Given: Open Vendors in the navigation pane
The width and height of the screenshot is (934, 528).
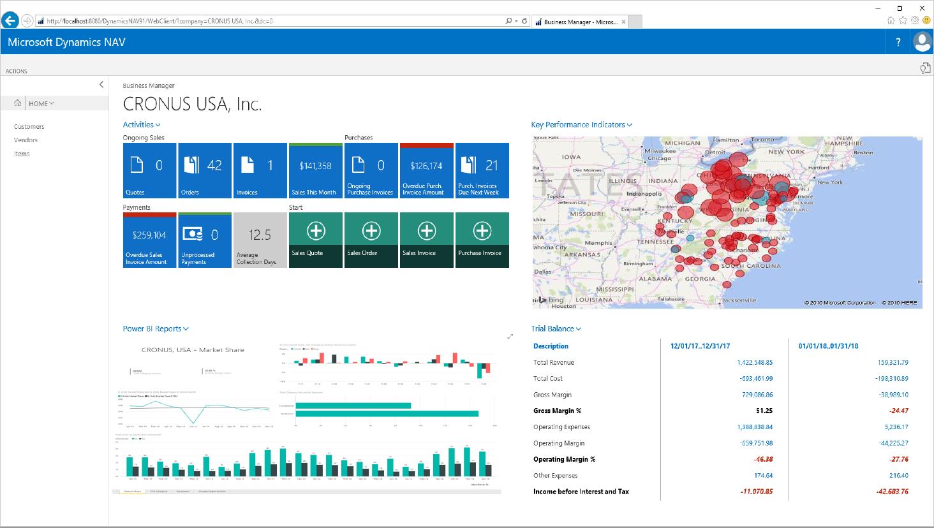Looking at the screenshot, I should click(x=26, y=140).
